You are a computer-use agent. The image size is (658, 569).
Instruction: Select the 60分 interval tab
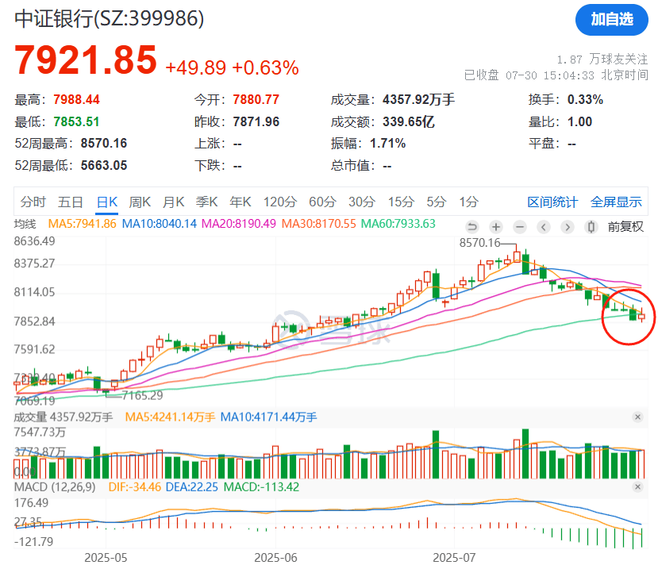click(x=322, y=202)
